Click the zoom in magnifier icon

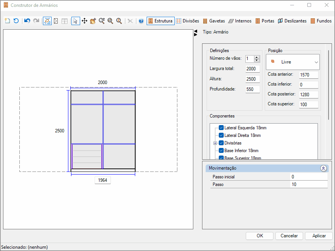tap(102, 21)
